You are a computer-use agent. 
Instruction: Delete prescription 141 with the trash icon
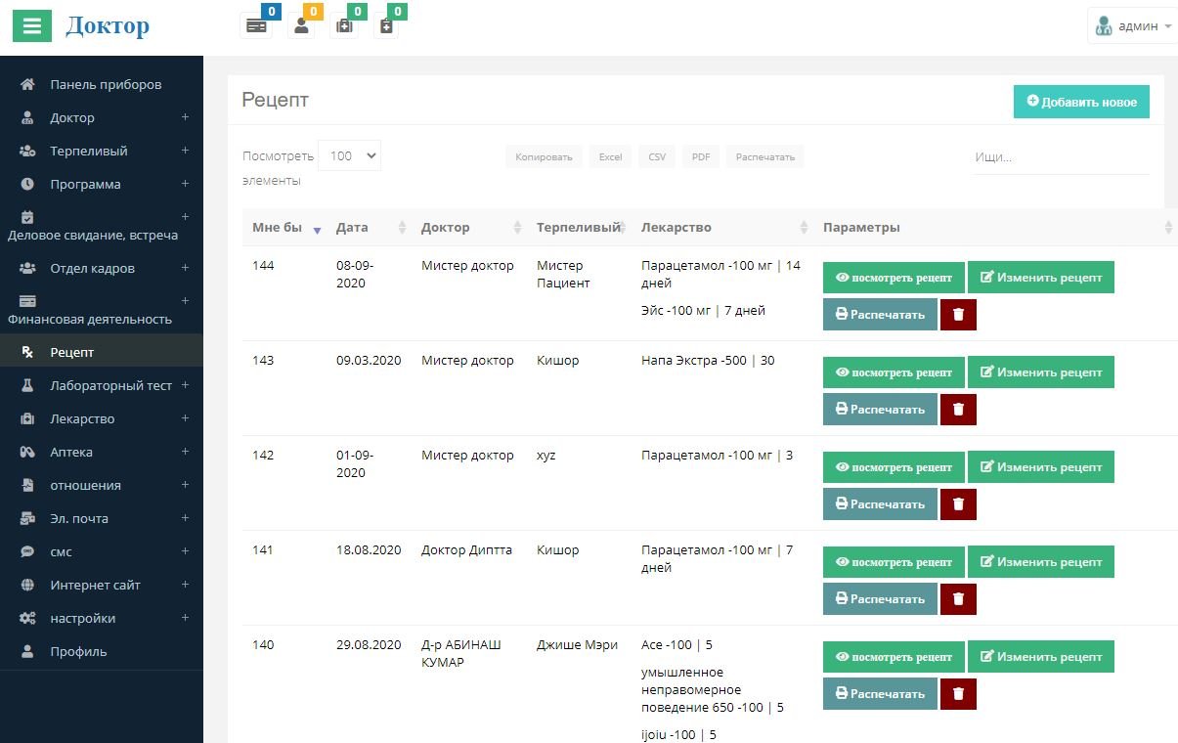958,599
